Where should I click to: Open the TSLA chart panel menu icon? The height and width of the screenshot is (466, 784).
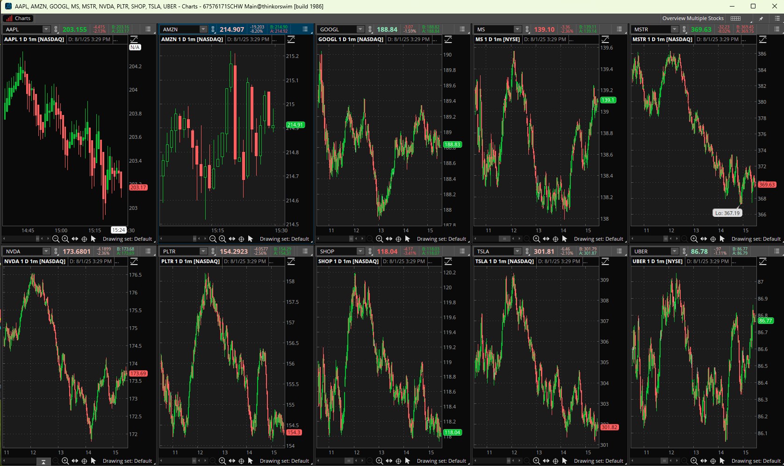coord(619,251)
